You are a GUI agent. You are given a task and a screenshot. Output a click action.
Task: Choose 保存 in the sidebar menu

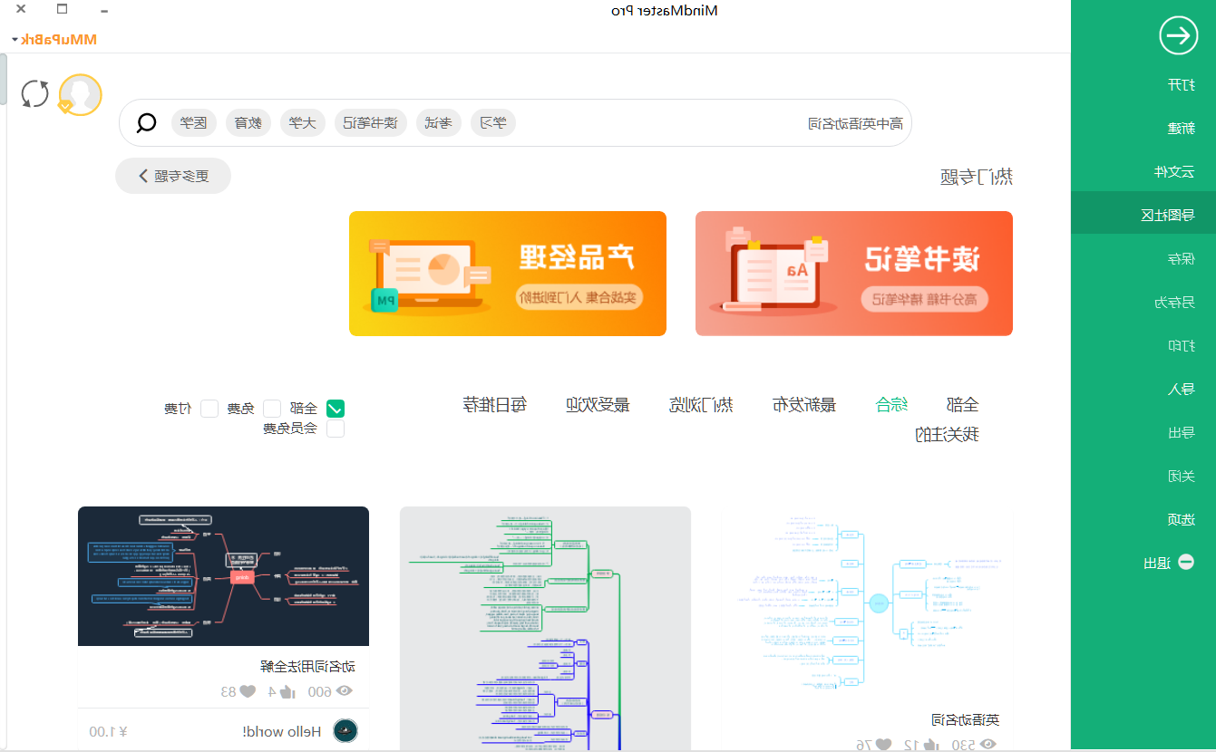pyautogui.click(x=1181, y=259)
